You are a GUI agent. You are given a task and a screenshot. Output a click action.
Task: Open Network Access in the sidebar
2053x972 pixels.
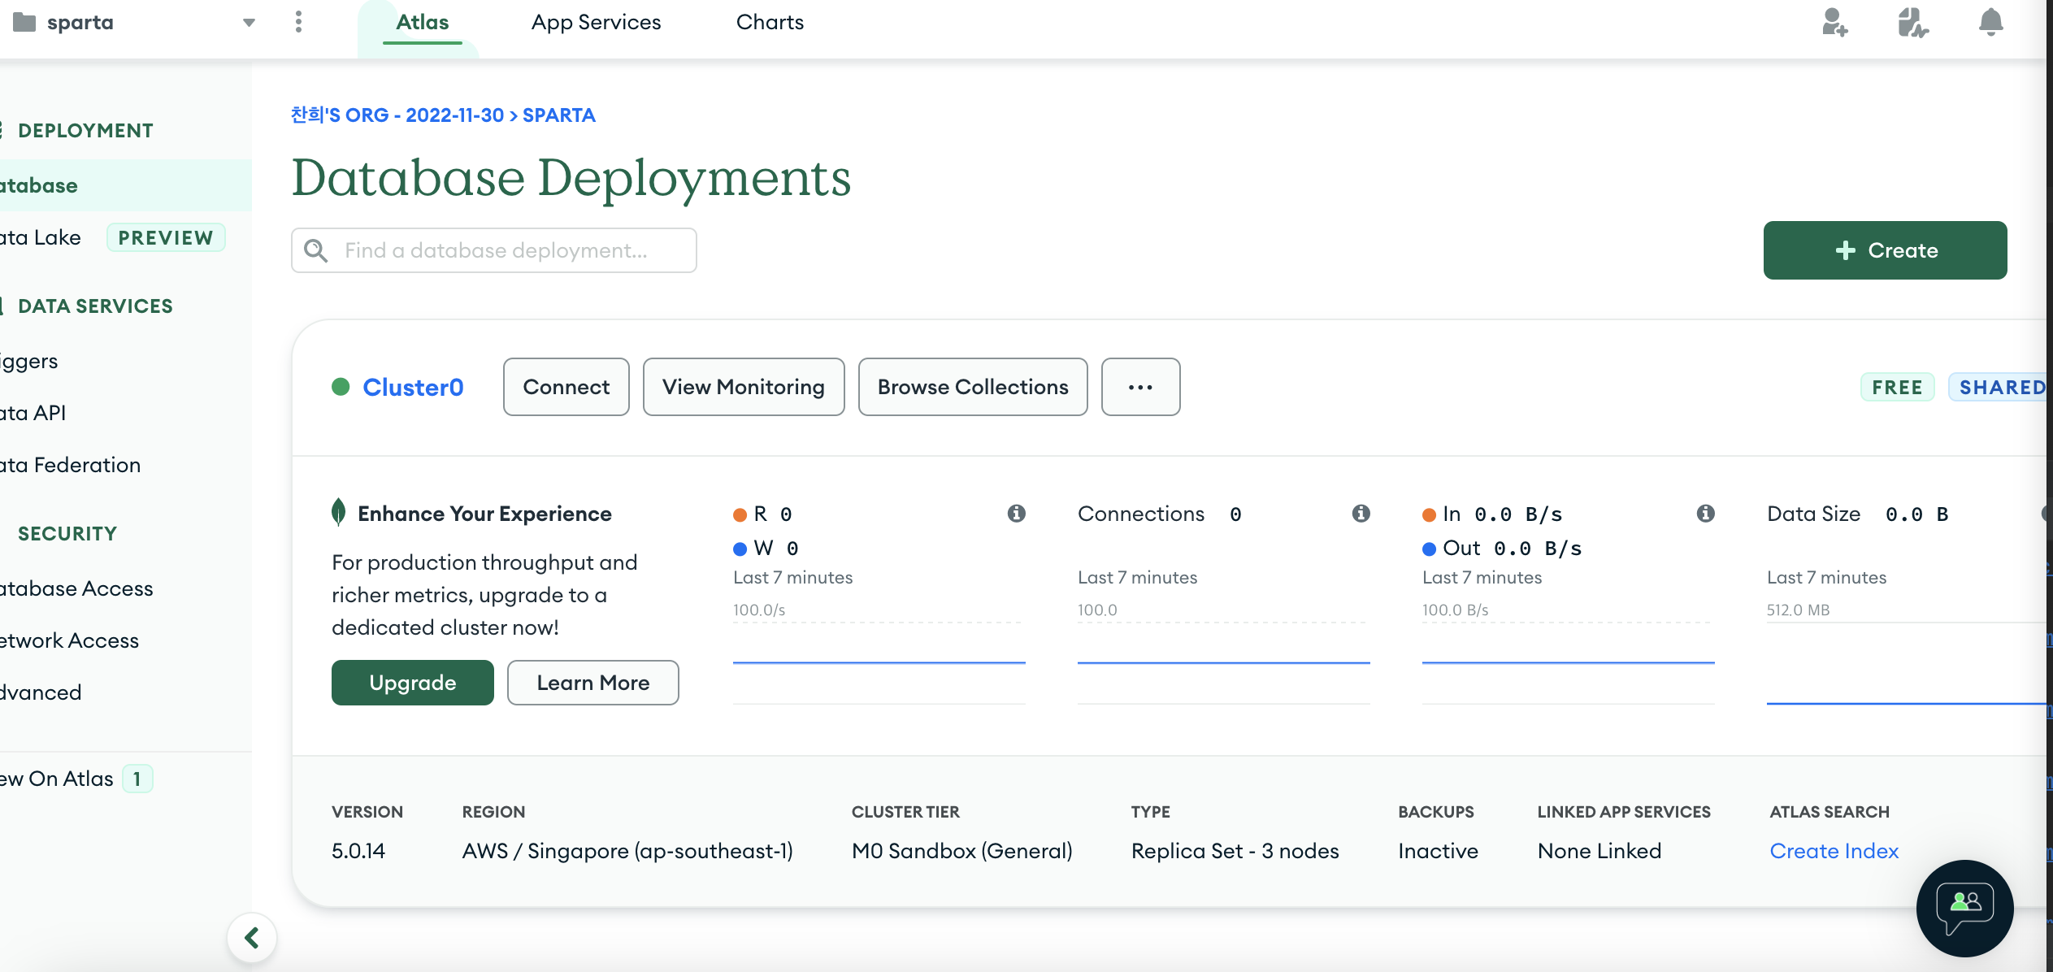[70, 640]
